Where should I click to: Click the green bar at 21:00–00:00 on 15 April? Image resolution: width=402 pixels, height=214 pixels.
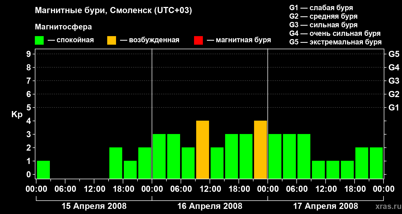(145, 163)
